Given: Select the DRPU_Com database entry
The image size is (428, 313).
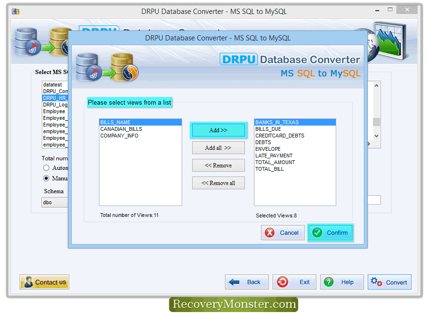Looking at the screenshot, I should coord(55,91).
